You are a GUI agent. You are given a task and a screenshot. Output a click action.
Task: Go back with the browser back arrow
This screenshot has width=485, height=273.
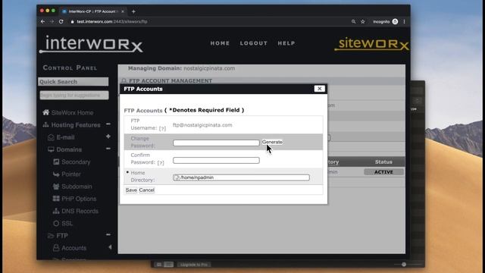(x=42, y=22)
